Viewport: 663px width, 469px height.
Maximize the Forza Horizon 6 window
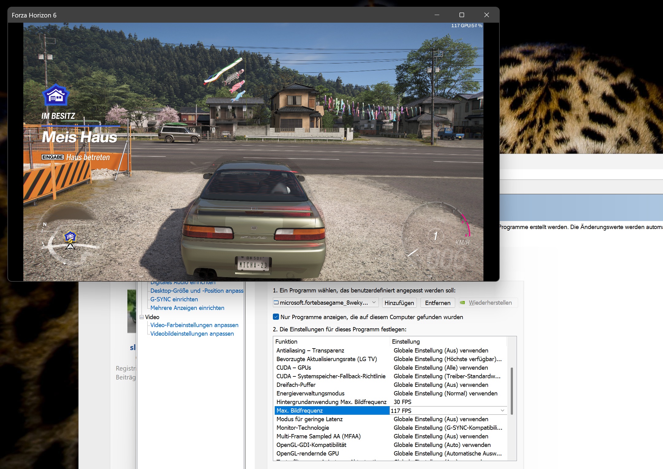point(462,15)
